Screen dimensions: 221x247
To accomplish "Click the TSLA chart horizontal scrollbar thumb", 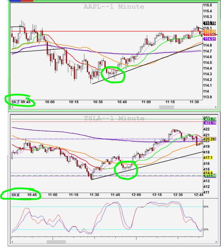I will tap(56, 242).
